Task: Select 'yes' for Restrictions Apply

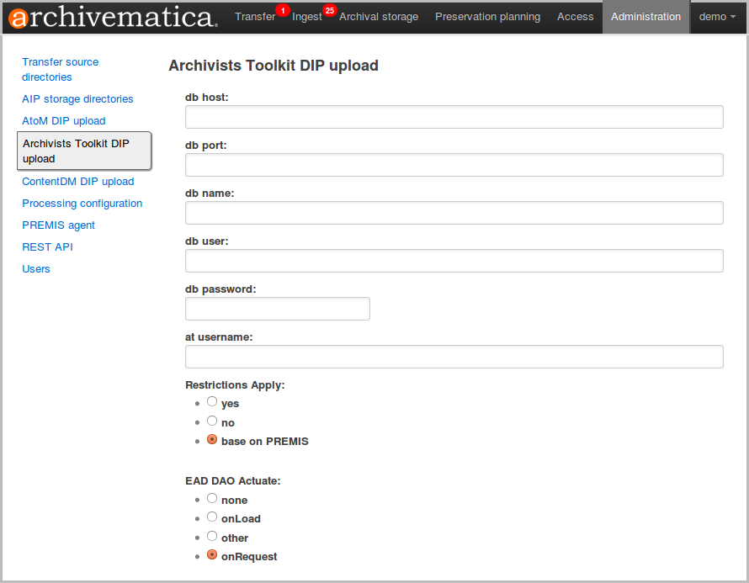Action: click(212, 402)
